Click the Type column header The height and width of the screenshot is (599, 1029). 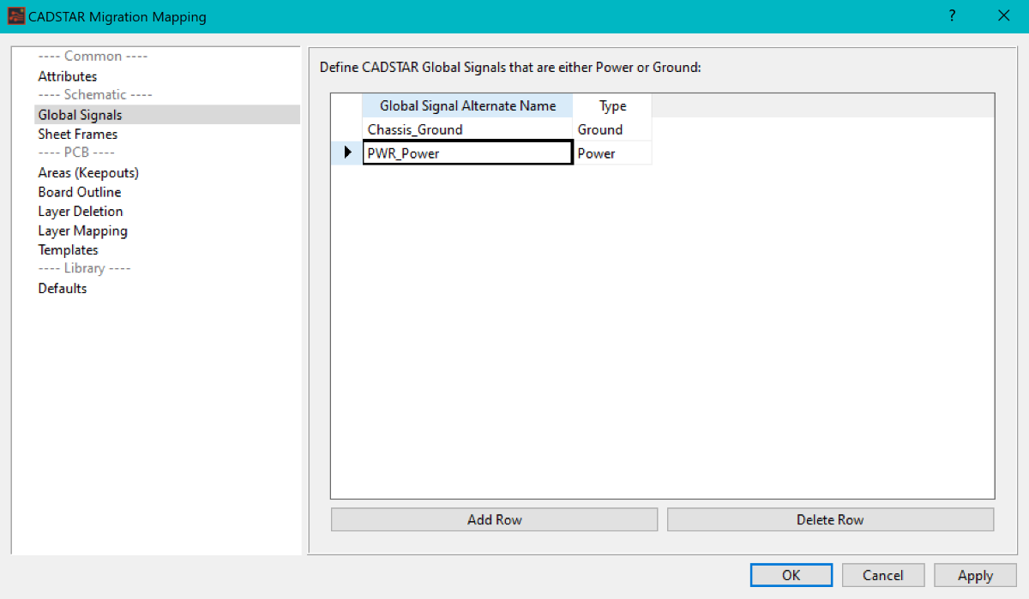(x=612, y=105)
